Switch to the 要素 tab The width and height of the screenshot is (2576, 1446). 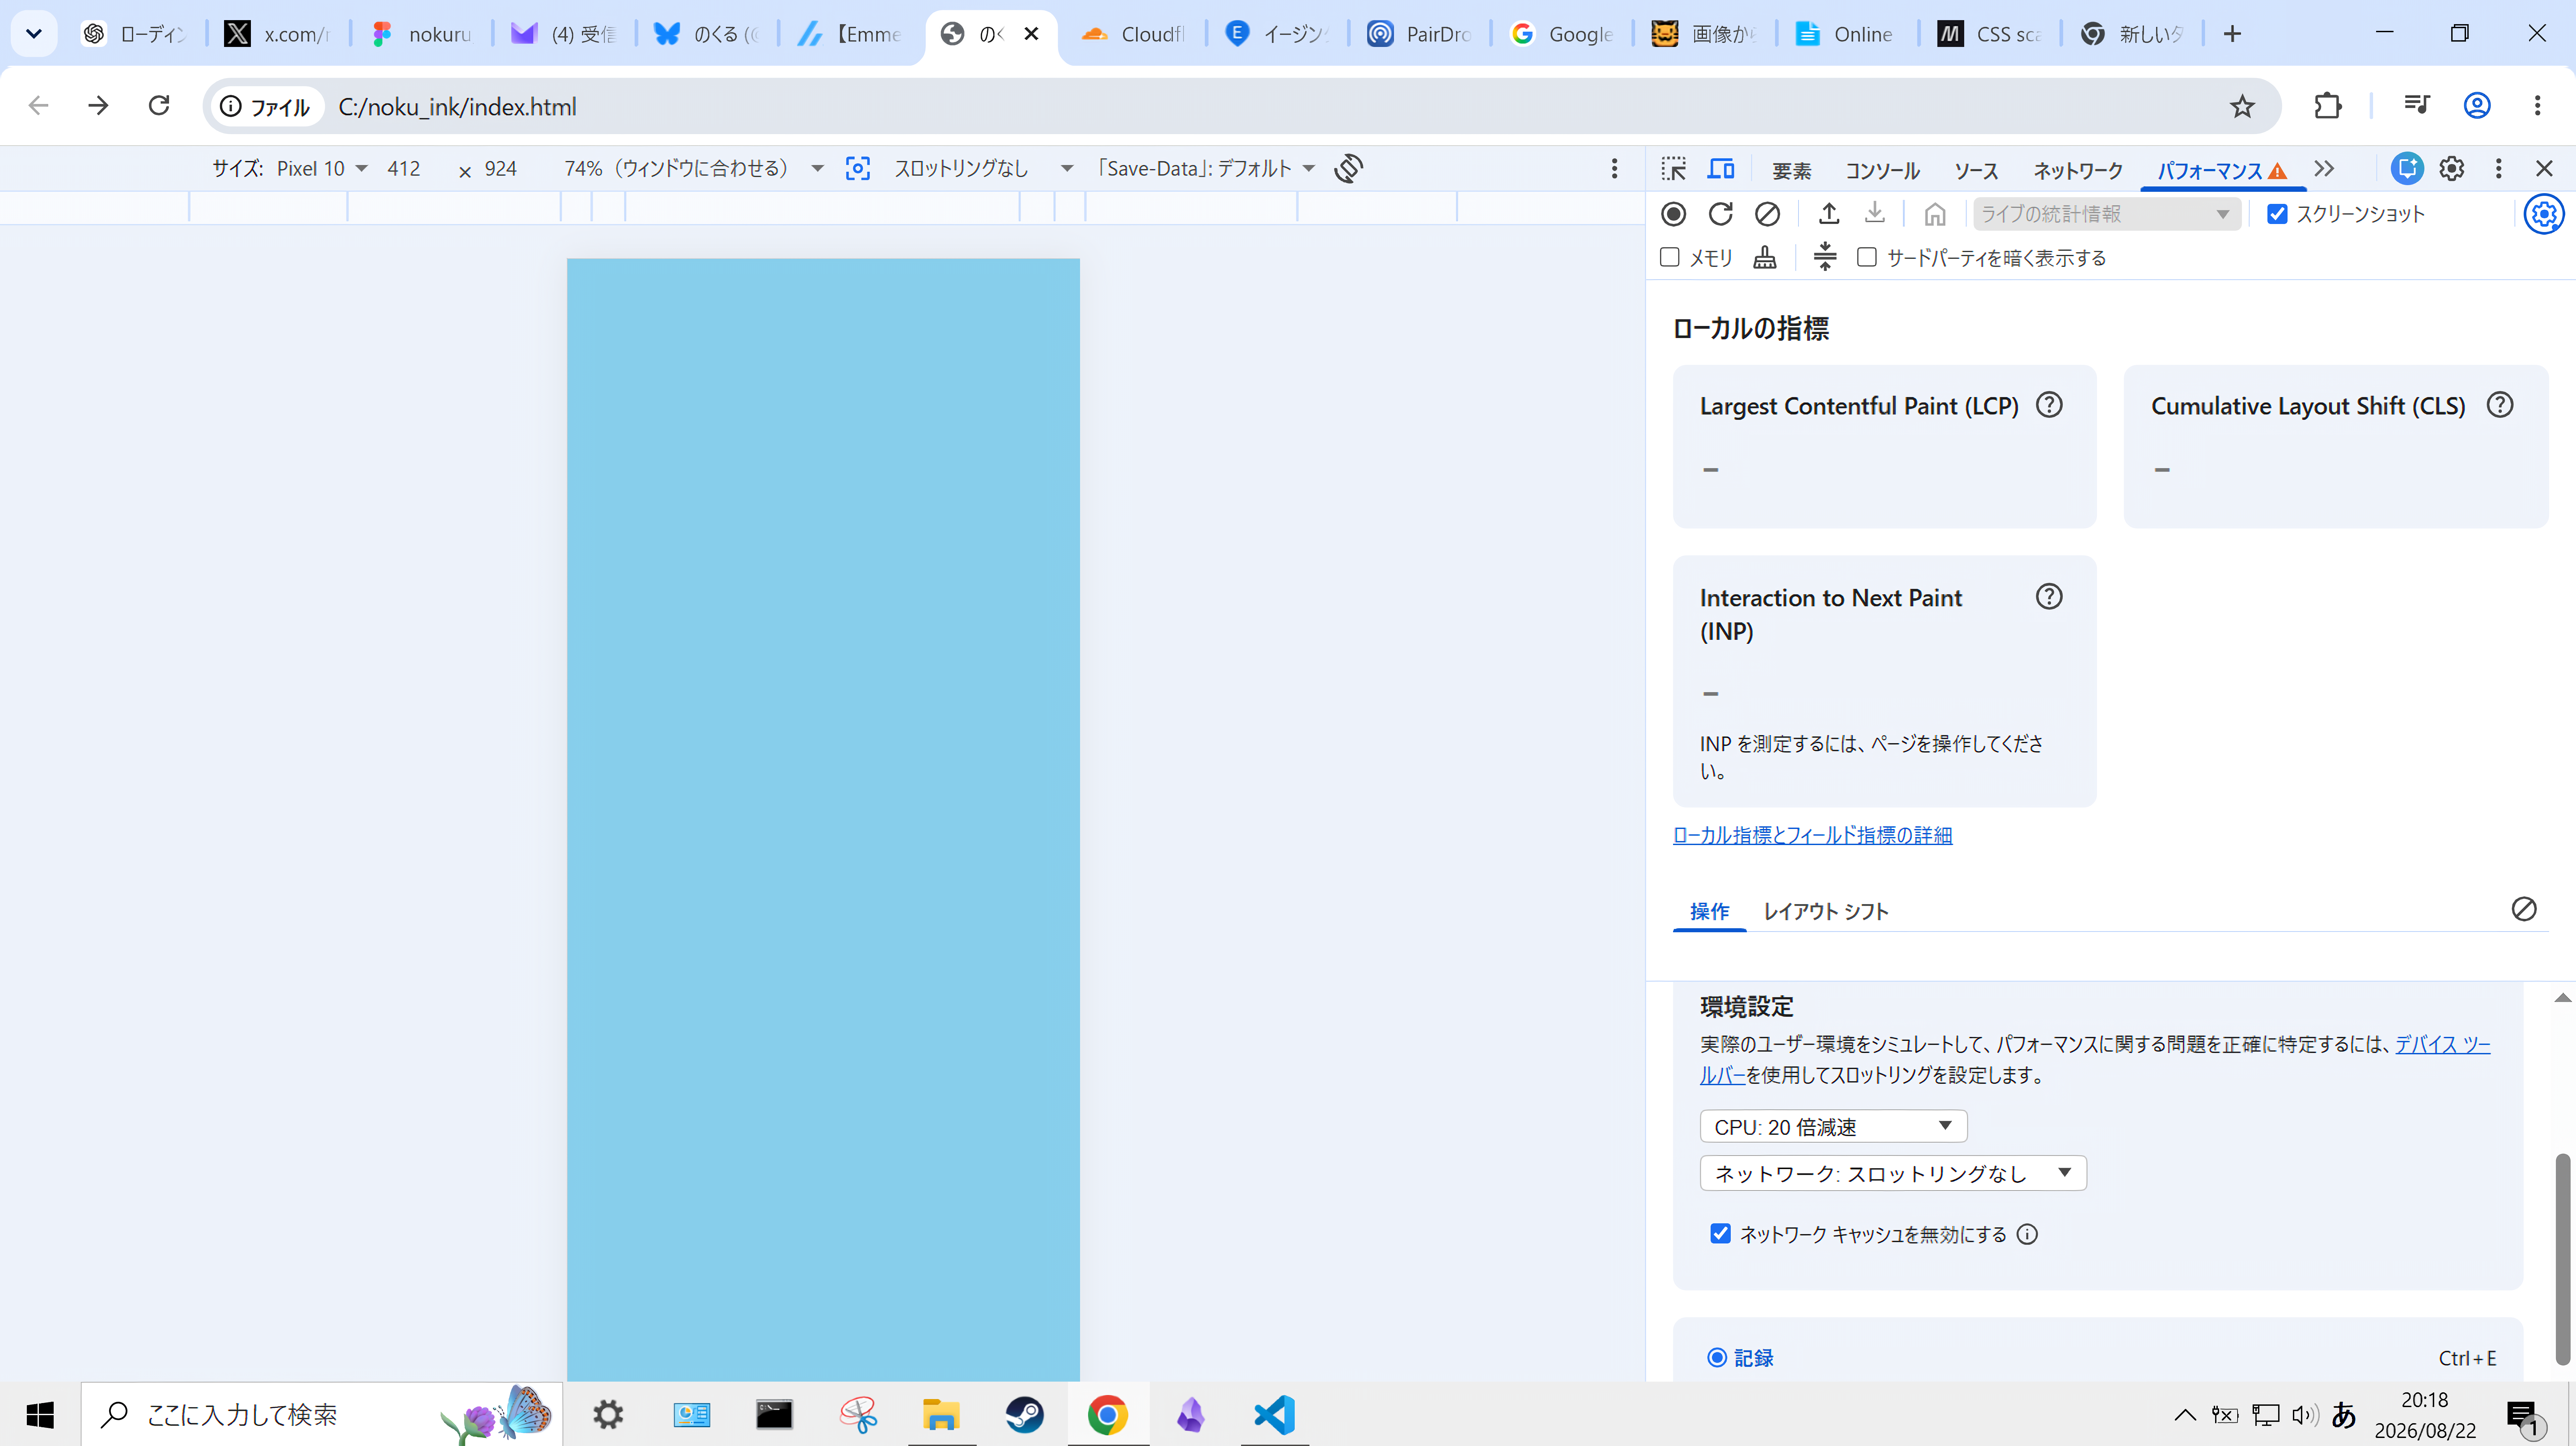[1792, 171]
